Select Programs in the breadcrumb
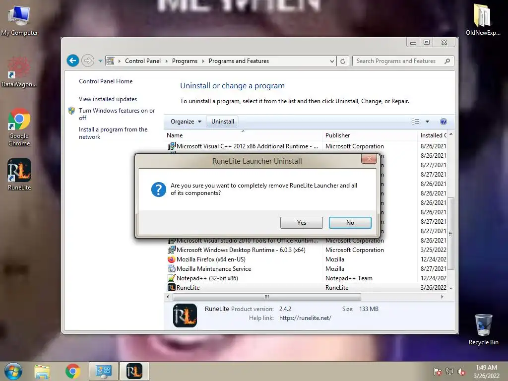 [x=185, y=61]
